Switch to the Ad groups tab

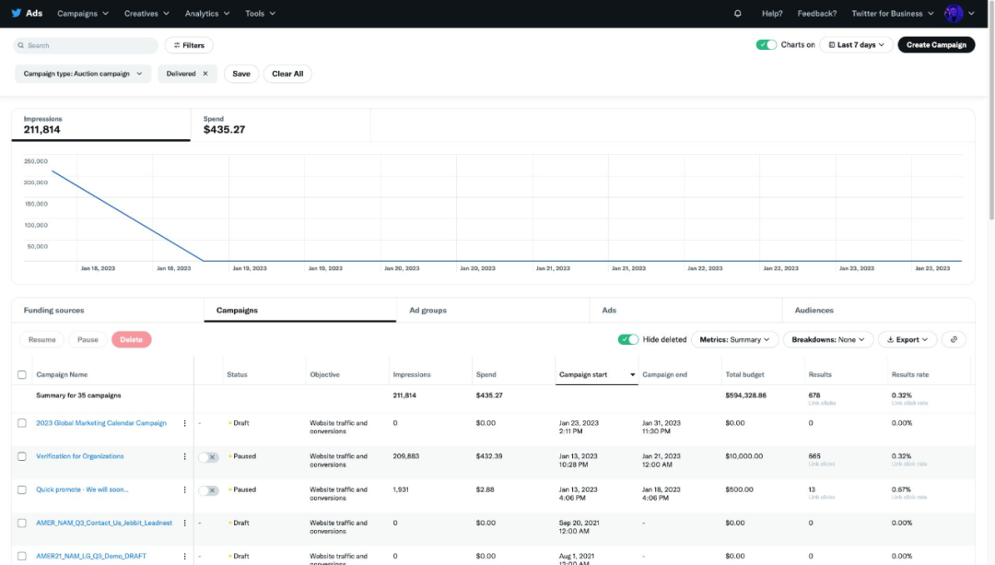[x=427, y=311]
